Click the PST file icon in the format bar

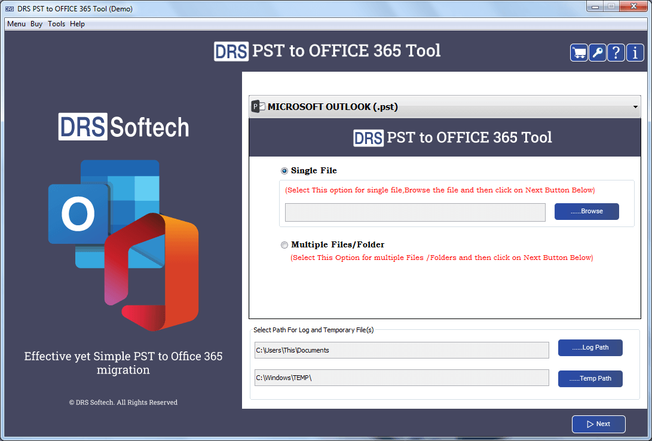257,106
